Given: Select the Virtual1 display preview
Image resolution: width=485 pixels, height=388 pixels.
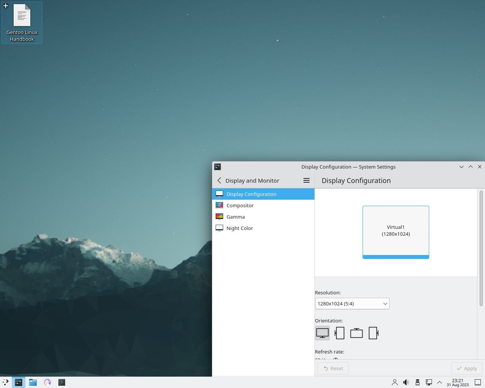Looking at the screenshot, I should click(x=396, y=231).
